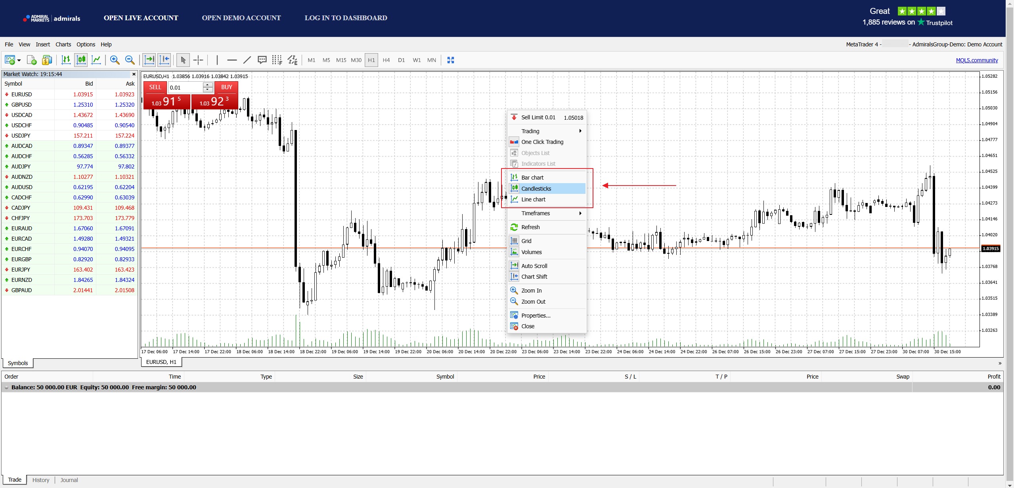Increase lot volume with up stepper
1014x488 pixels.
point(208,85)
